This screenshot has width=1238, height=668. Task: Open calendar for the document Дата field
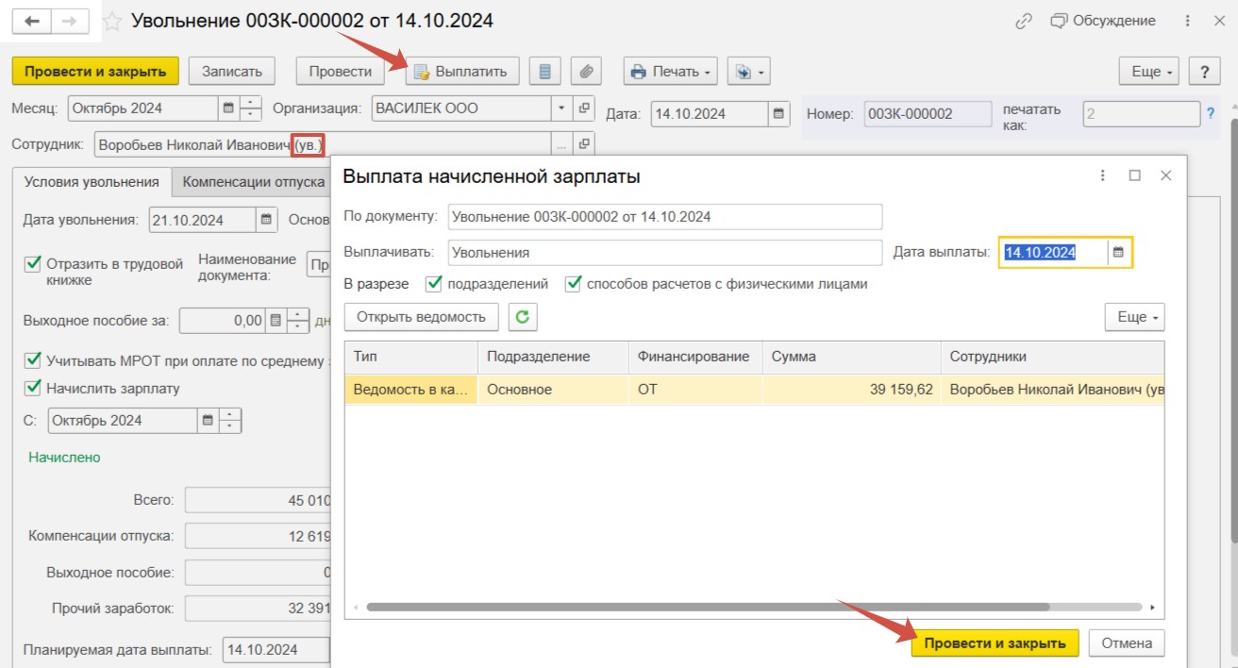[x=778, y=114]
